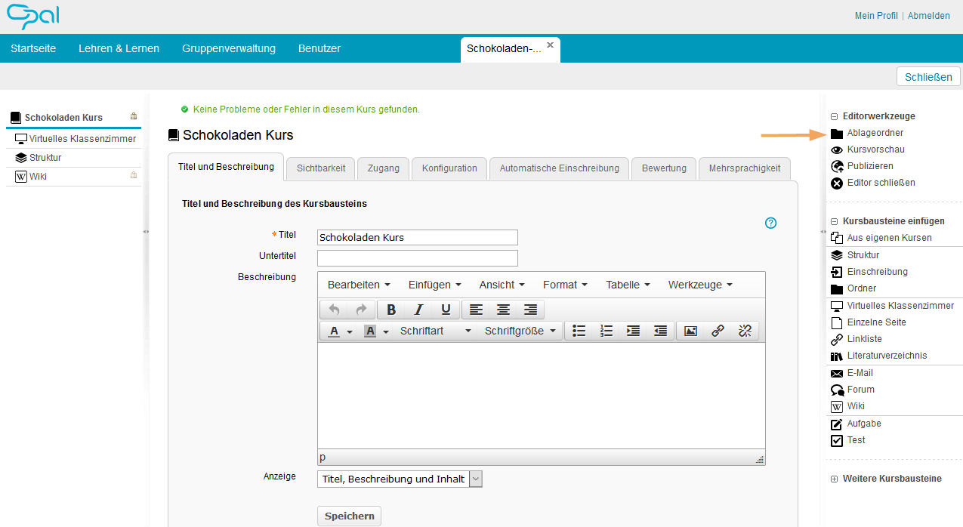Open Kursvorschau in editor tools
Viewport: 963px width, 527px height.
click(875, 149)
